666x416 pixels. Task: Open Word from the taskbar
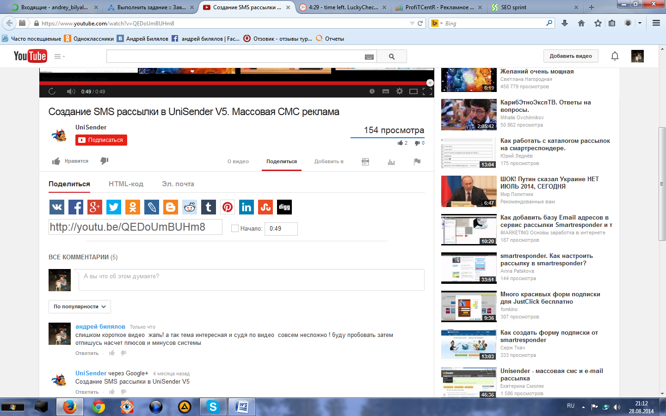click(241, 407)
